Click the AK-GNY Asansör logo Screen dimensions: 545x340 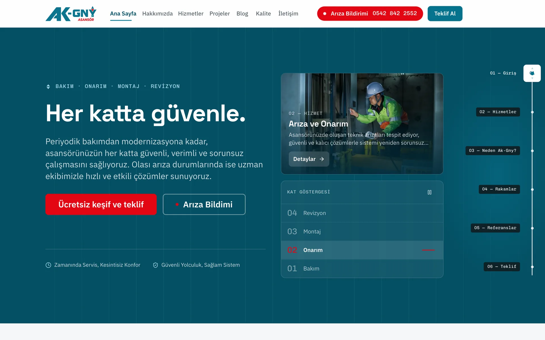click(x=71, y=14)
